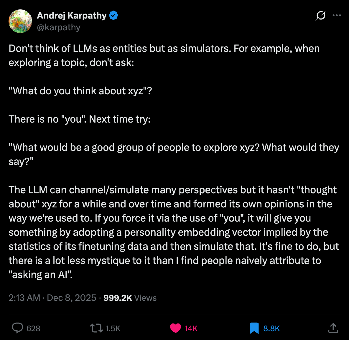Click the @karpathy handle
This screenshot has width=349, height=340.
[x=59, y=27]
